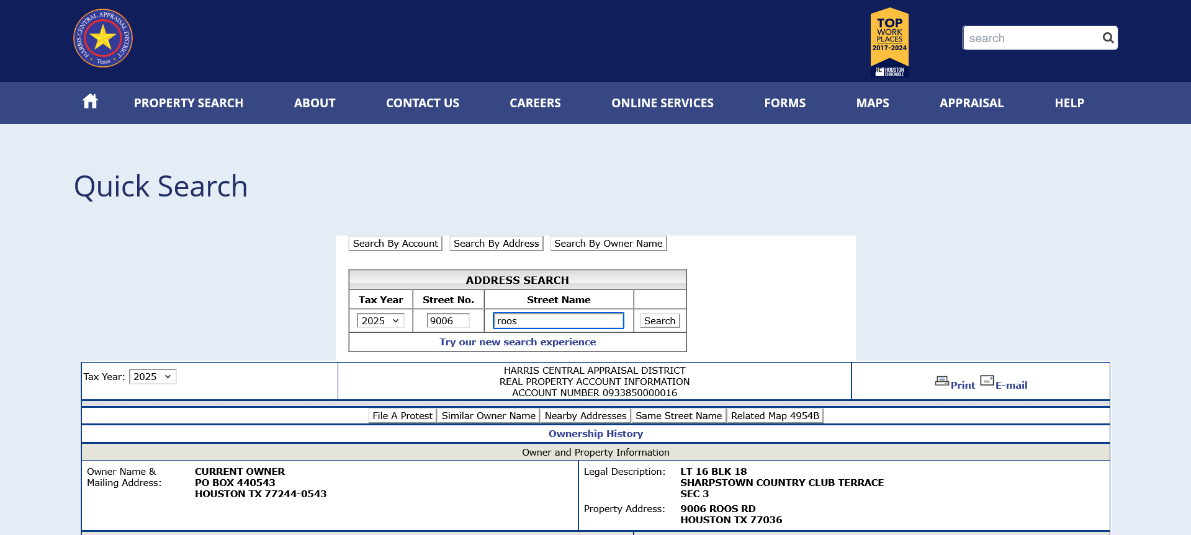Screen dimensions: 1191x535
Task: Switch to Search By Owner Name
Action: (608, 244)
